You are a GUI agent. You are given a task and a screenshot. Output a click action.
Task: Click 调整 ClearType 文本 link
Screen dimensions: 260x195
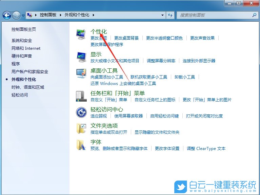(206, 149)
